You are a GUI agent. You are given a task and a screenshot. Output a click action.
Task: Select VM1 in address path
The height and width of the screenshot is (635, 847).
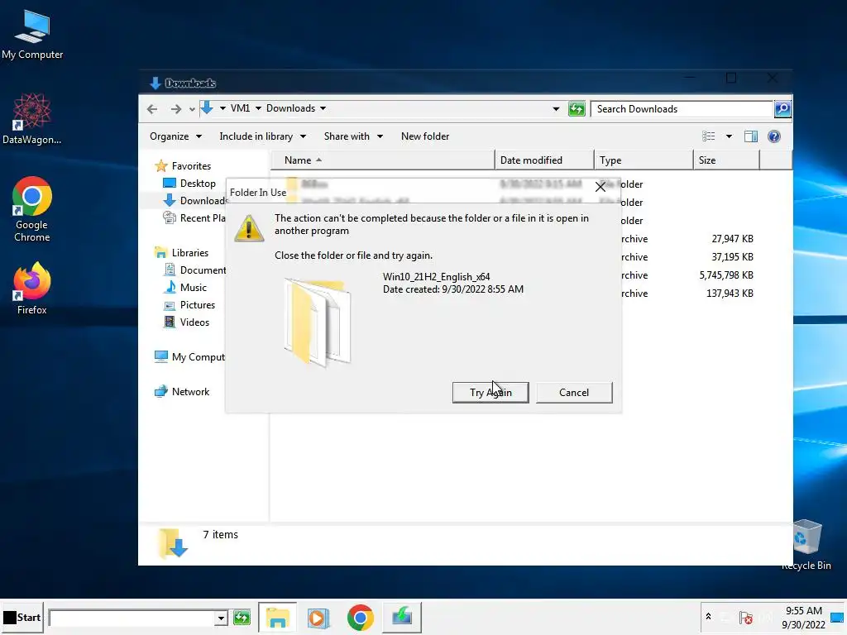click(240, 108)
